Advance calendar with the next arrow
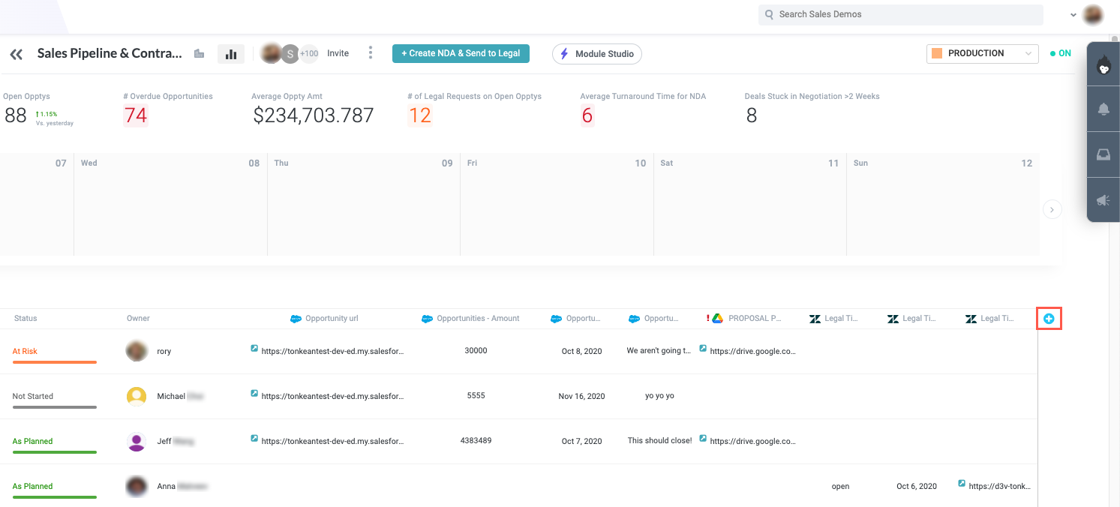The image size is (1120, 507). (1052, 210)
